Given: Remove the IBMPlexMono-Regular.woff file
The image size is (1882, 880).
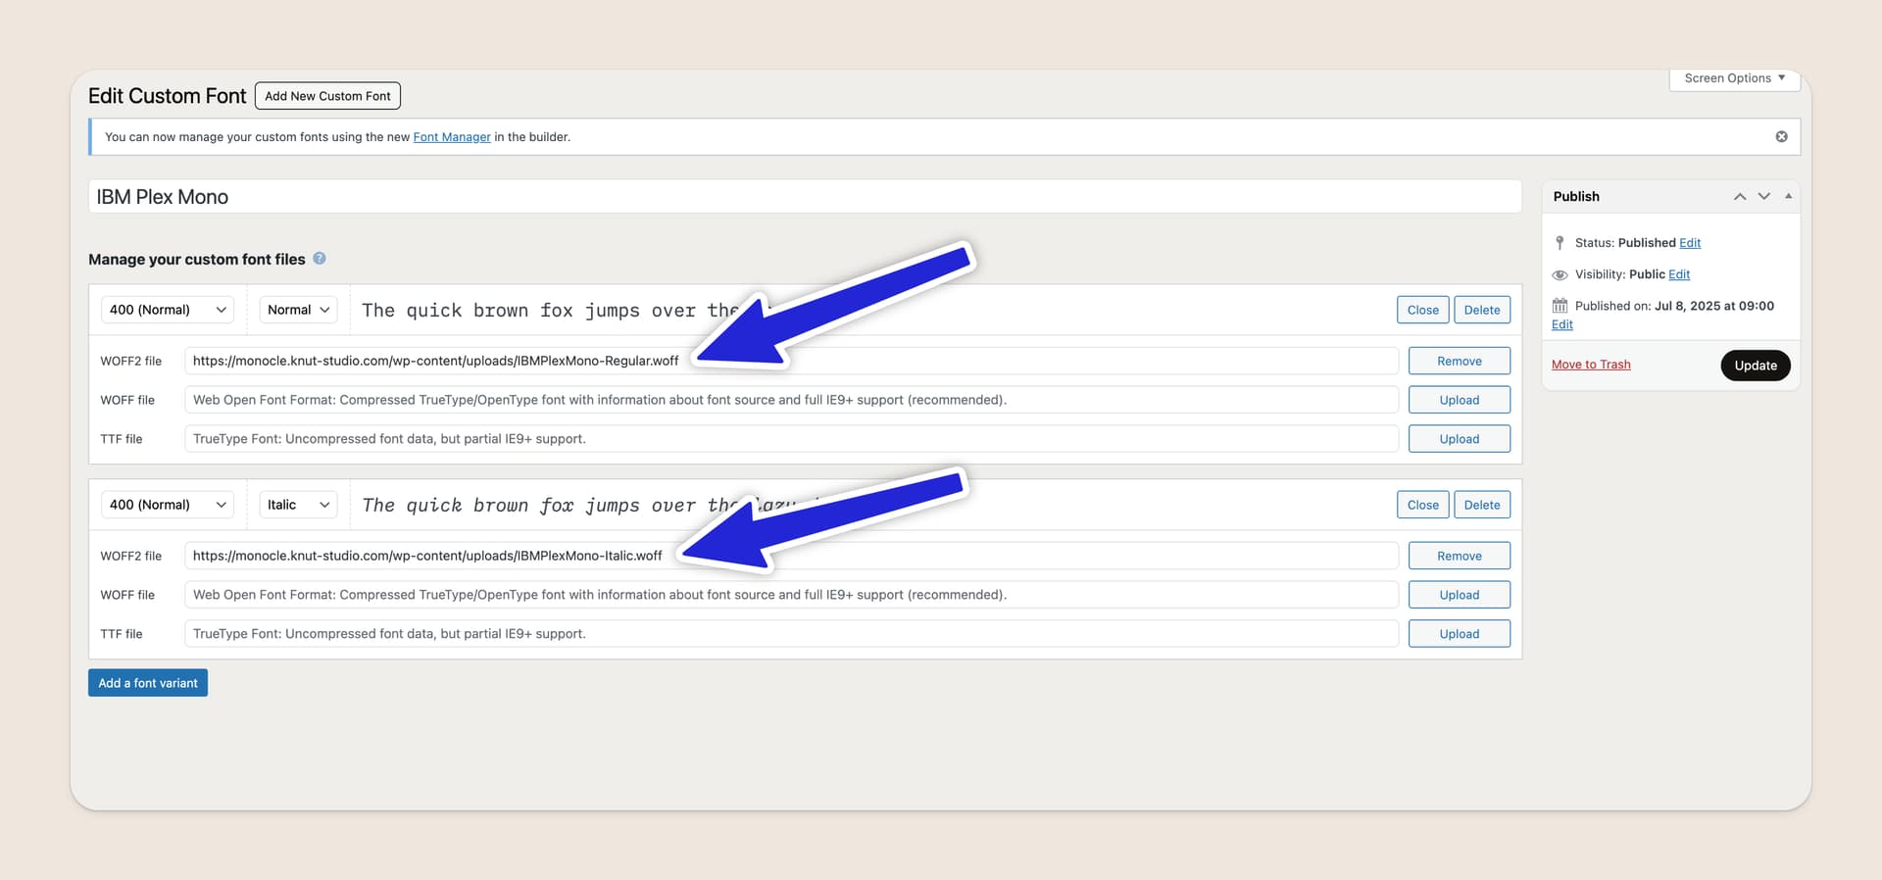Looking at the screenshot, I should tap(1460, 361).
